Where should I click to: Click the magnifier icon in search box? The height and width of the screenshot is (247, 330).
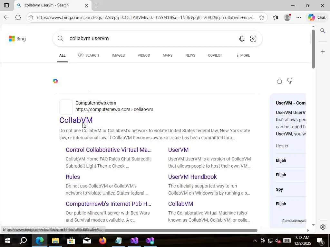(60, 39)
